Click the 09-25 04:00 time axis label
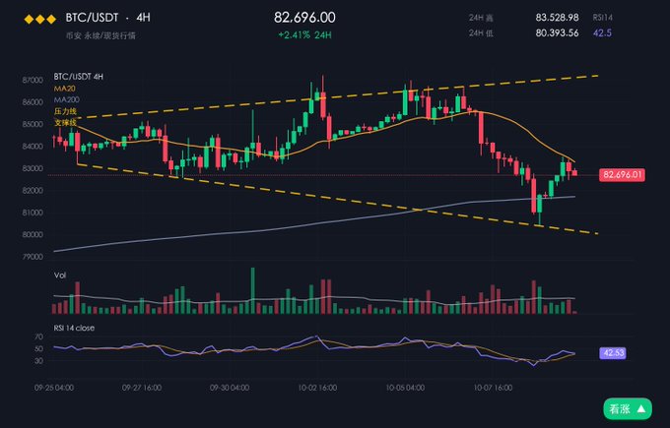670x428 pixels. coord(54,388)
